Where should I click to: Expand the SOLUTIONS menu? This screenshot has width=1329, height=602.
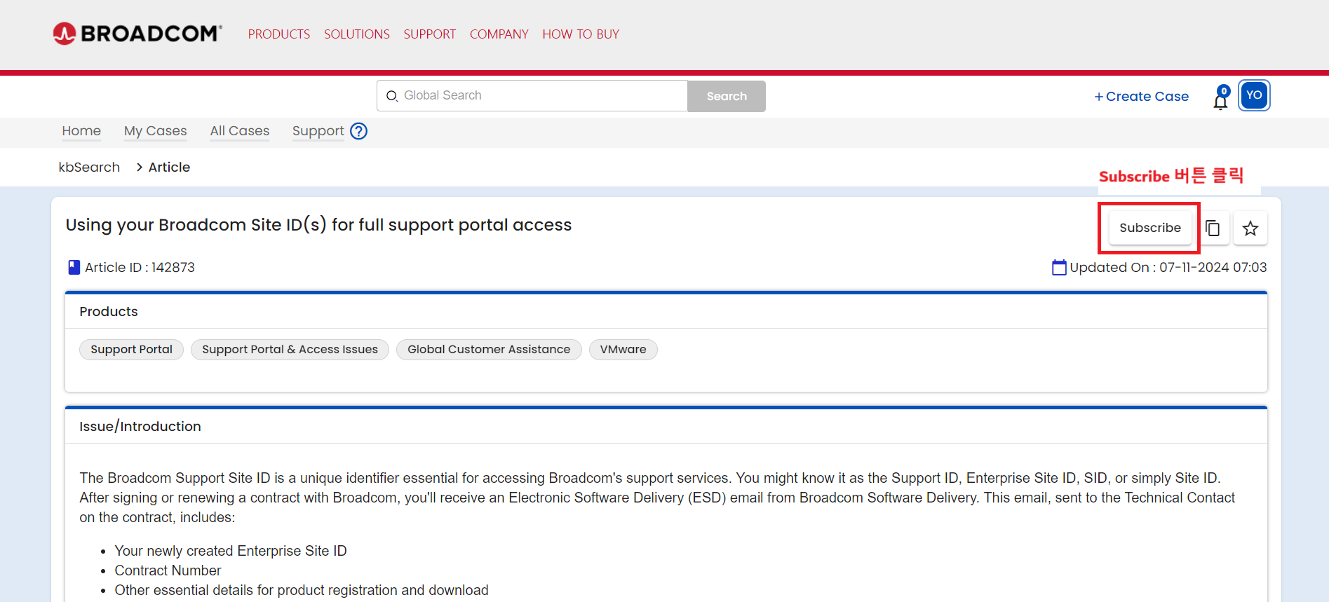tap(356, 34)
